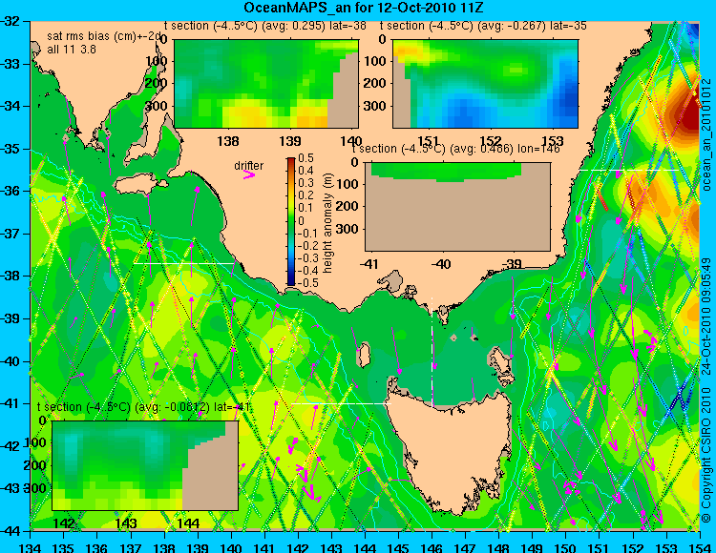Click the 'drifter' legend label
Image resolution: width=716 pixels, height=553 pixels.
click(249, 166)
